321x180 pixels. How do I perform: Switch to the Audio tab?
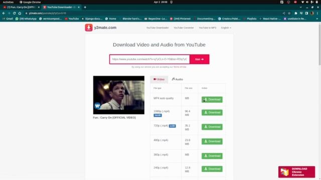177,79
